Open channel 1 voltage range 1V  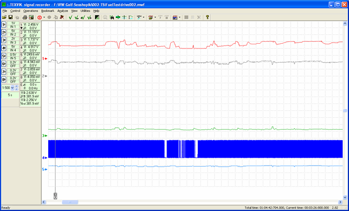coord(13,23)
